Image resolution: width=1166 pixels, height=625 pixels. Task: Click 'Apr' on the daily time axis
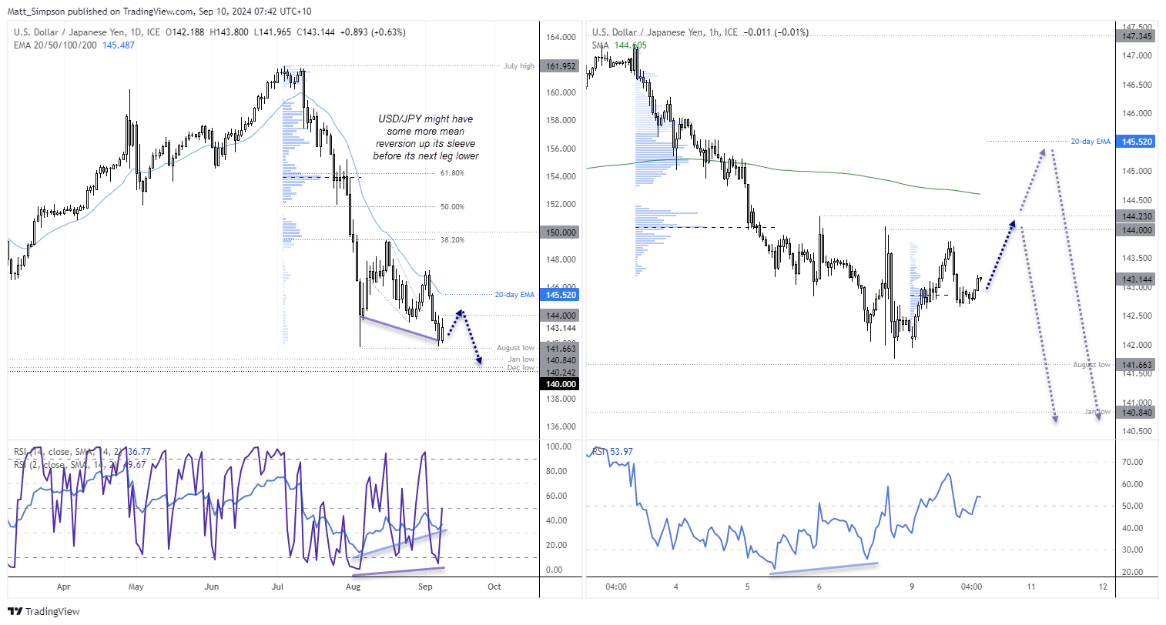pos(63,587)
